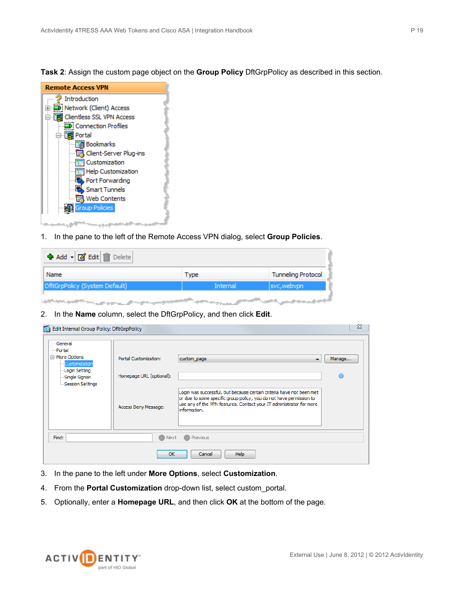Click the Clientless SSL VPN Access icon
The image size is (462, 598).
coord(58,117)
